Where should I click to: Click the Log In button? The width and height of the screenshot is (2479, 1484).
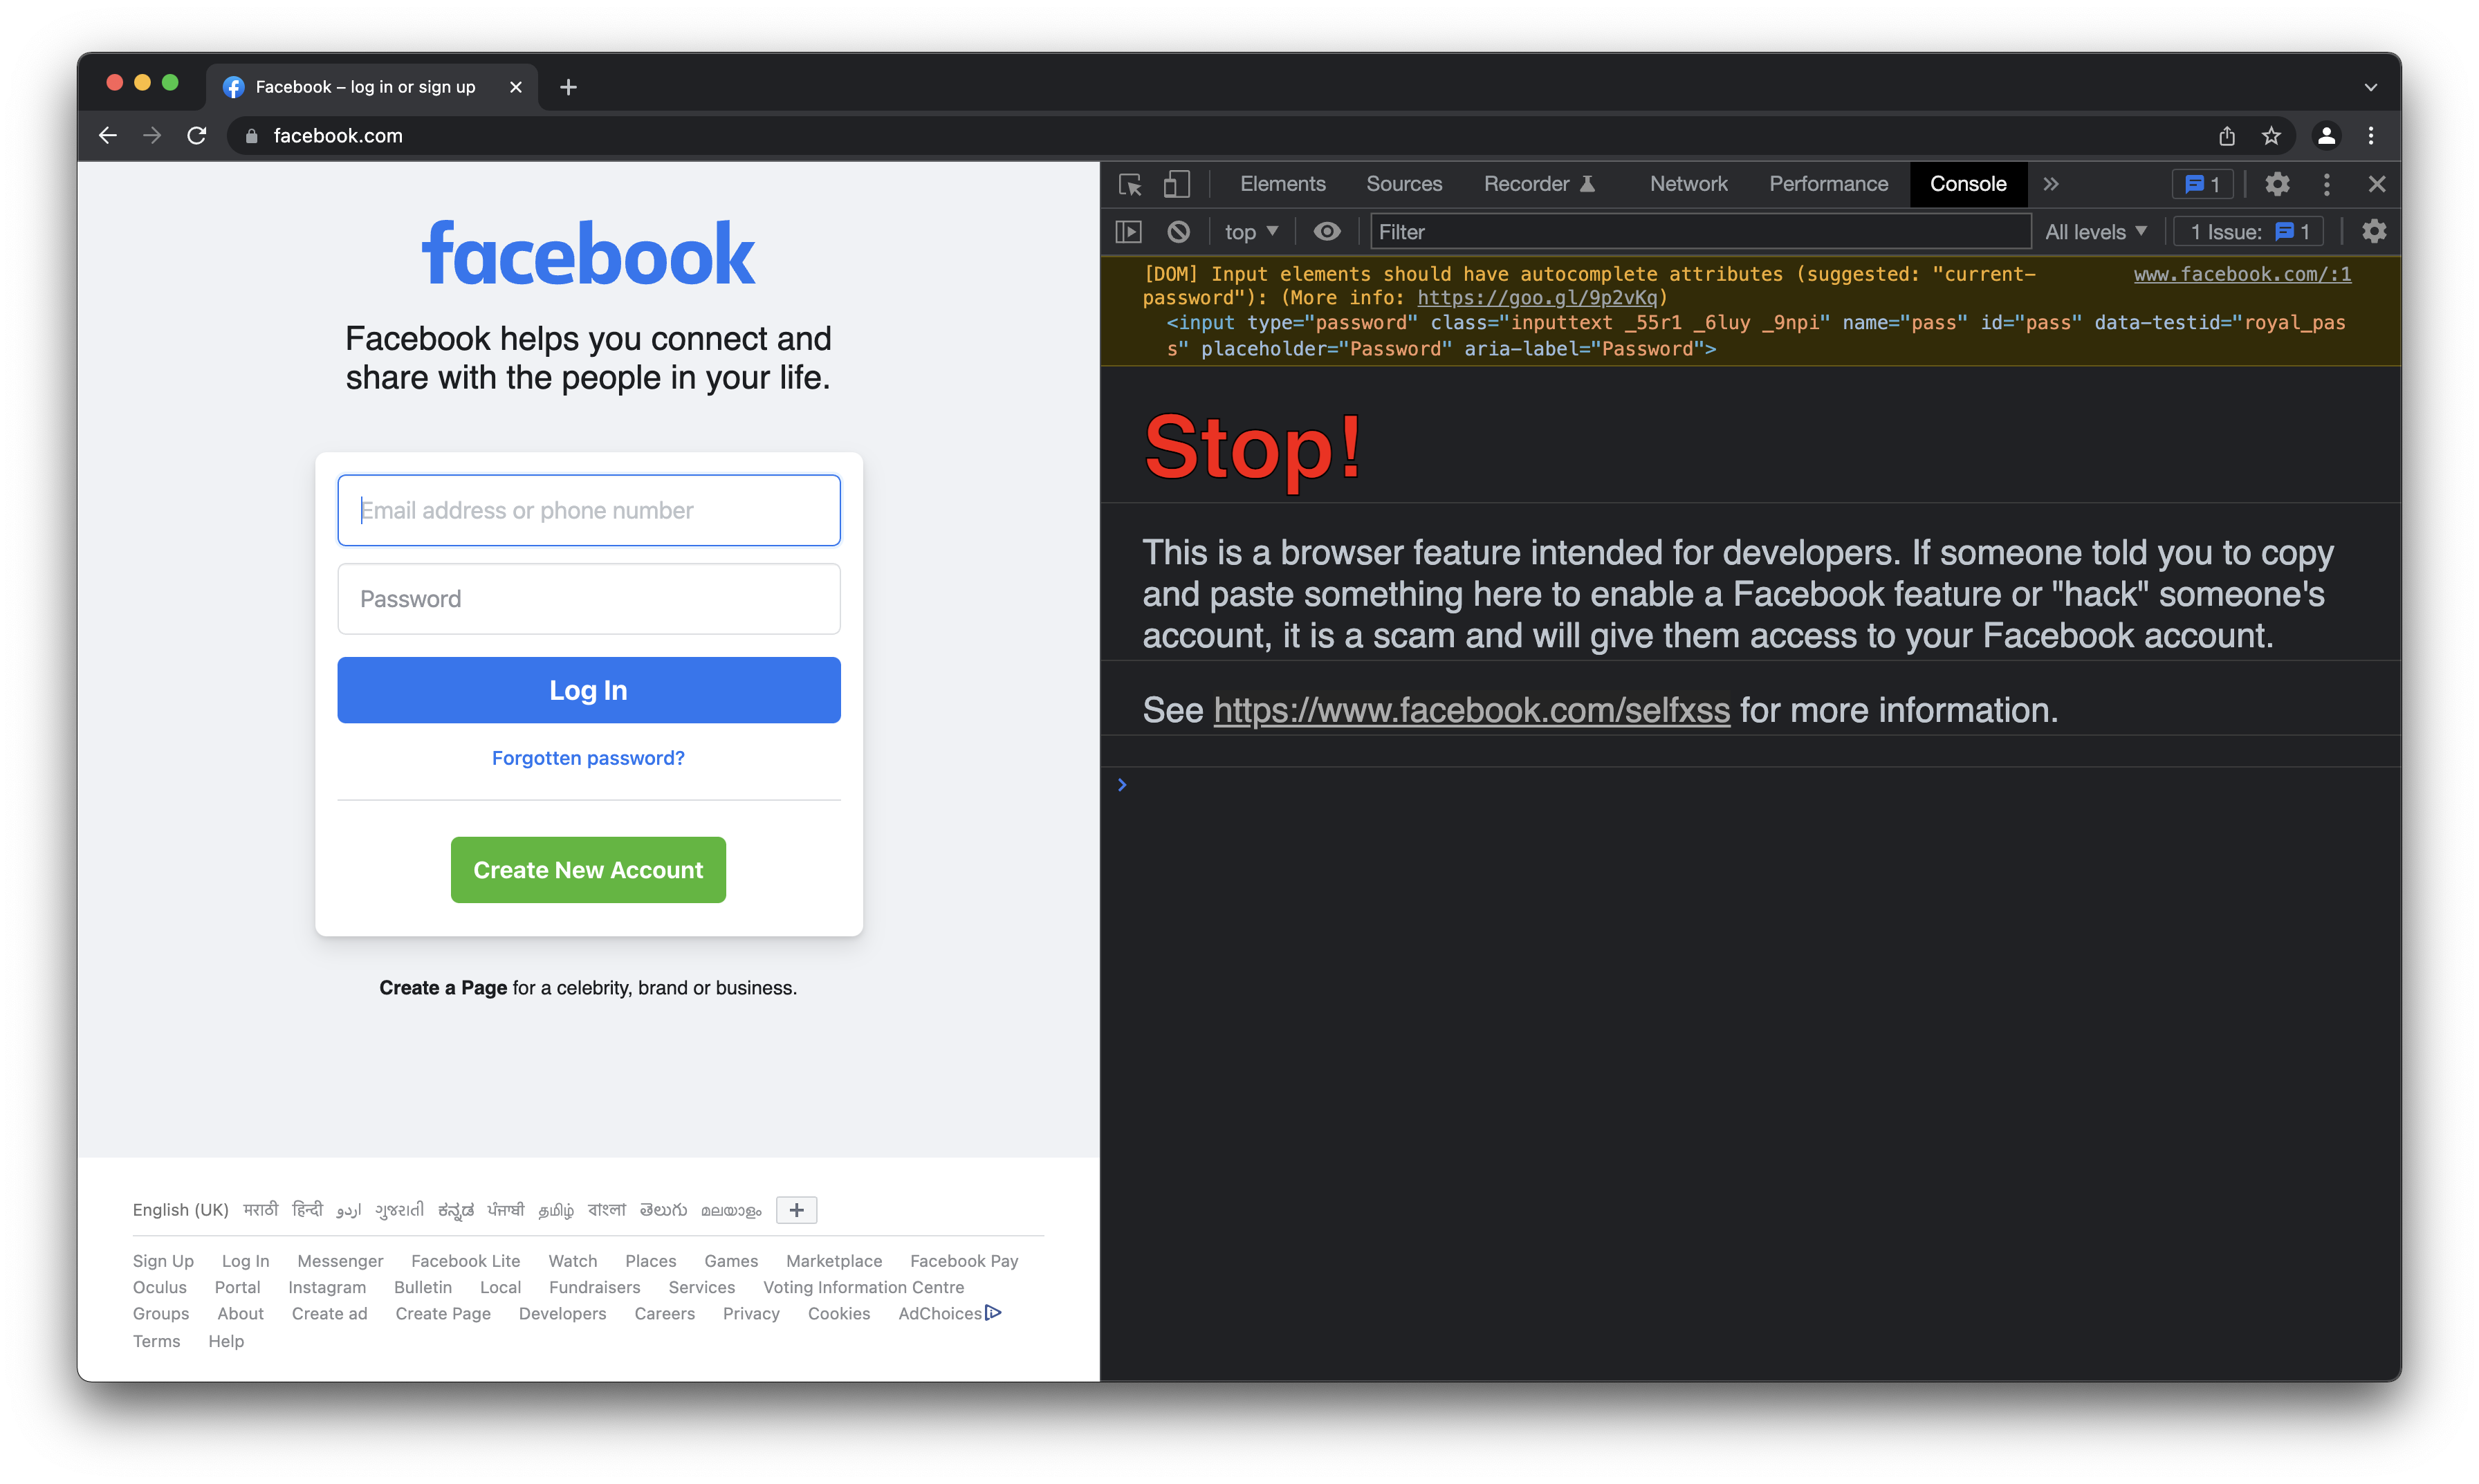pyautogui.click(x=589, y=689)
